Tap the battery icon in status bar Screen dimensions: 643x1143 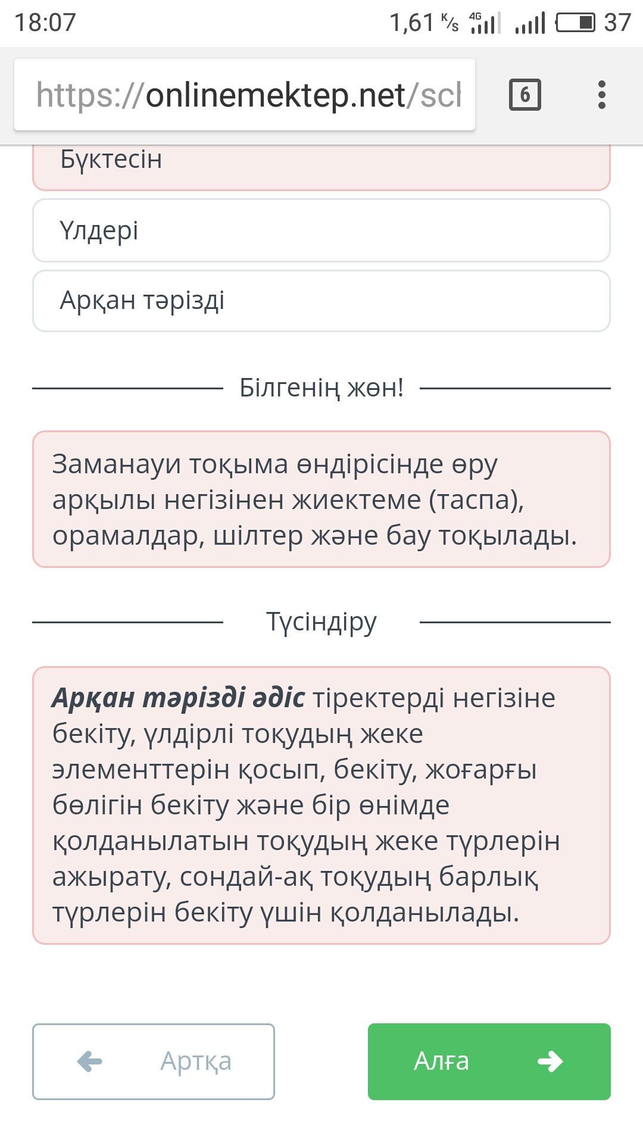coord(575,23)
